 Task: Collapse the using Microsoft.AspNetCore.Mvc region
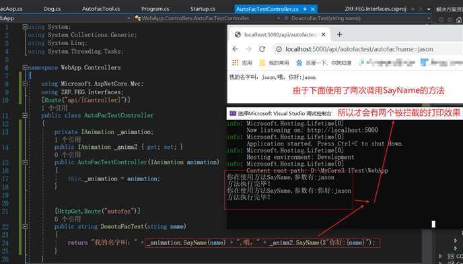point(25,84)
